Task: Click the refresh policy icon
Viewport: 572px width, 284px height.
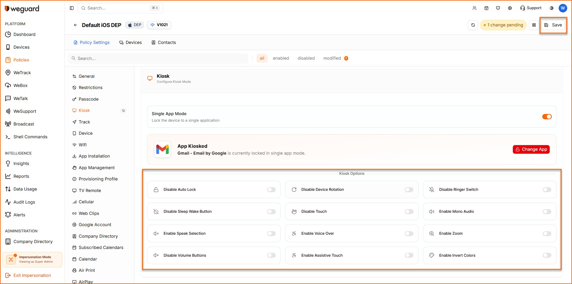Action: [473, 25]
